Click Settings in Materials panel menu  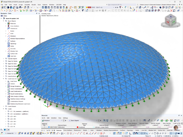(x=65, y=118)
